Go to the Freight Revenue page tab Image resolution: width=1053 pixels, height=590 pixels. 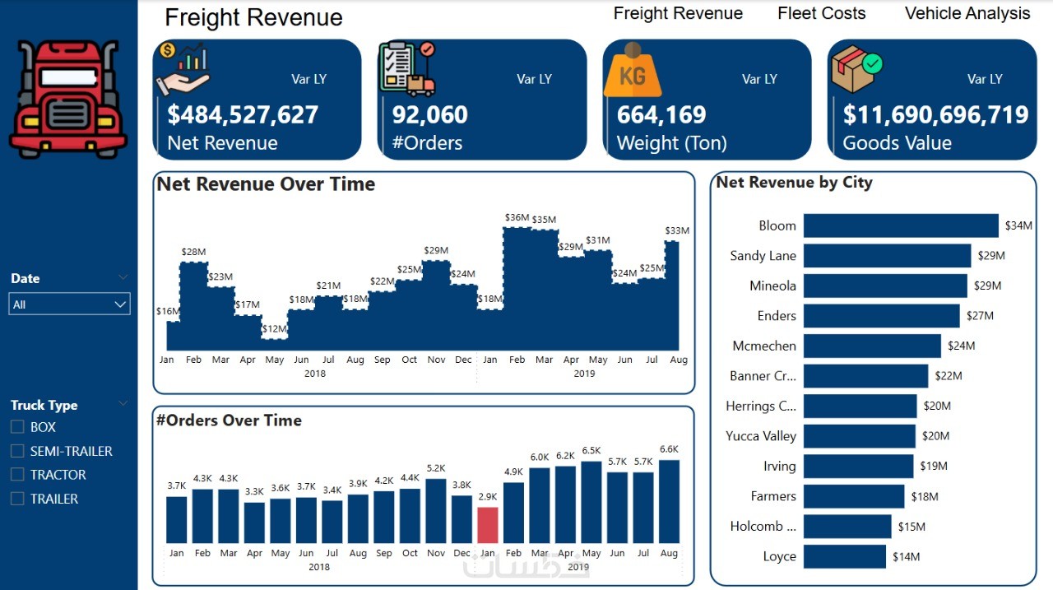[678, 13]
